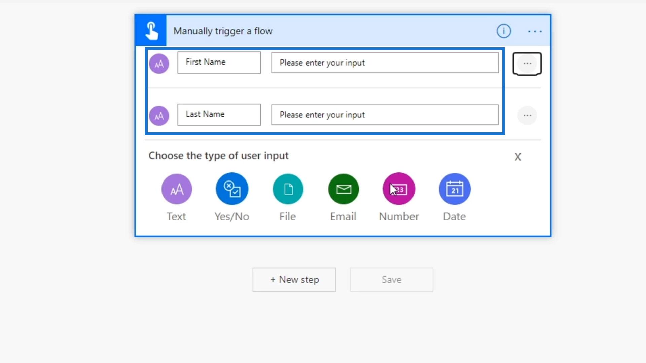
Task: Select the Email input type icon
Action: pyautogui.click(x=344, y=189)
